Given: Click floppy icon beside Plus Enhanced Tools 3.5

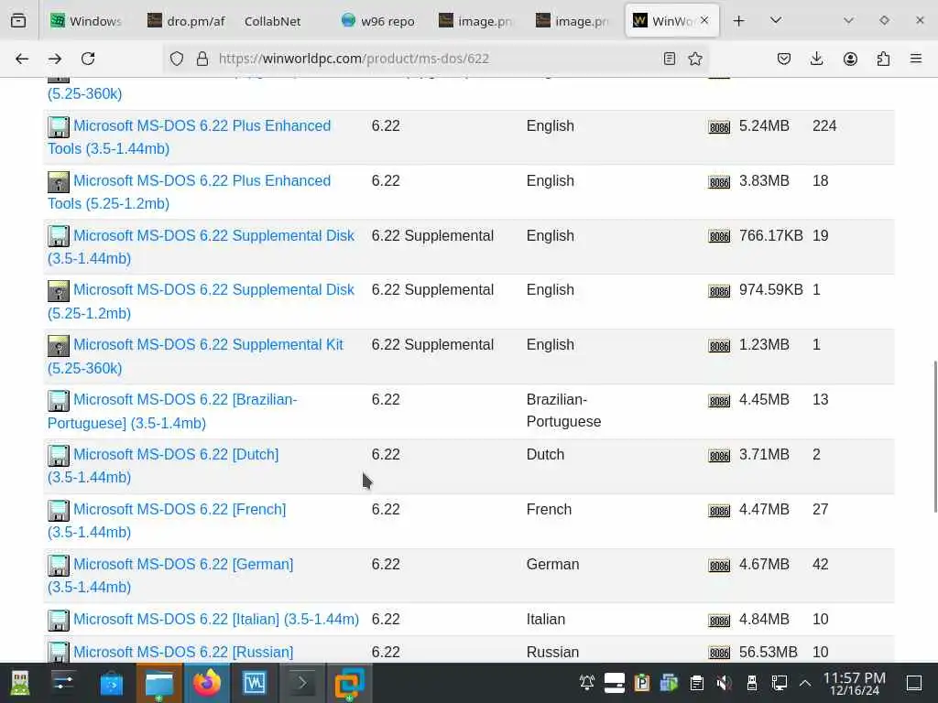Looking at the screenshot, I should point(59,126).
